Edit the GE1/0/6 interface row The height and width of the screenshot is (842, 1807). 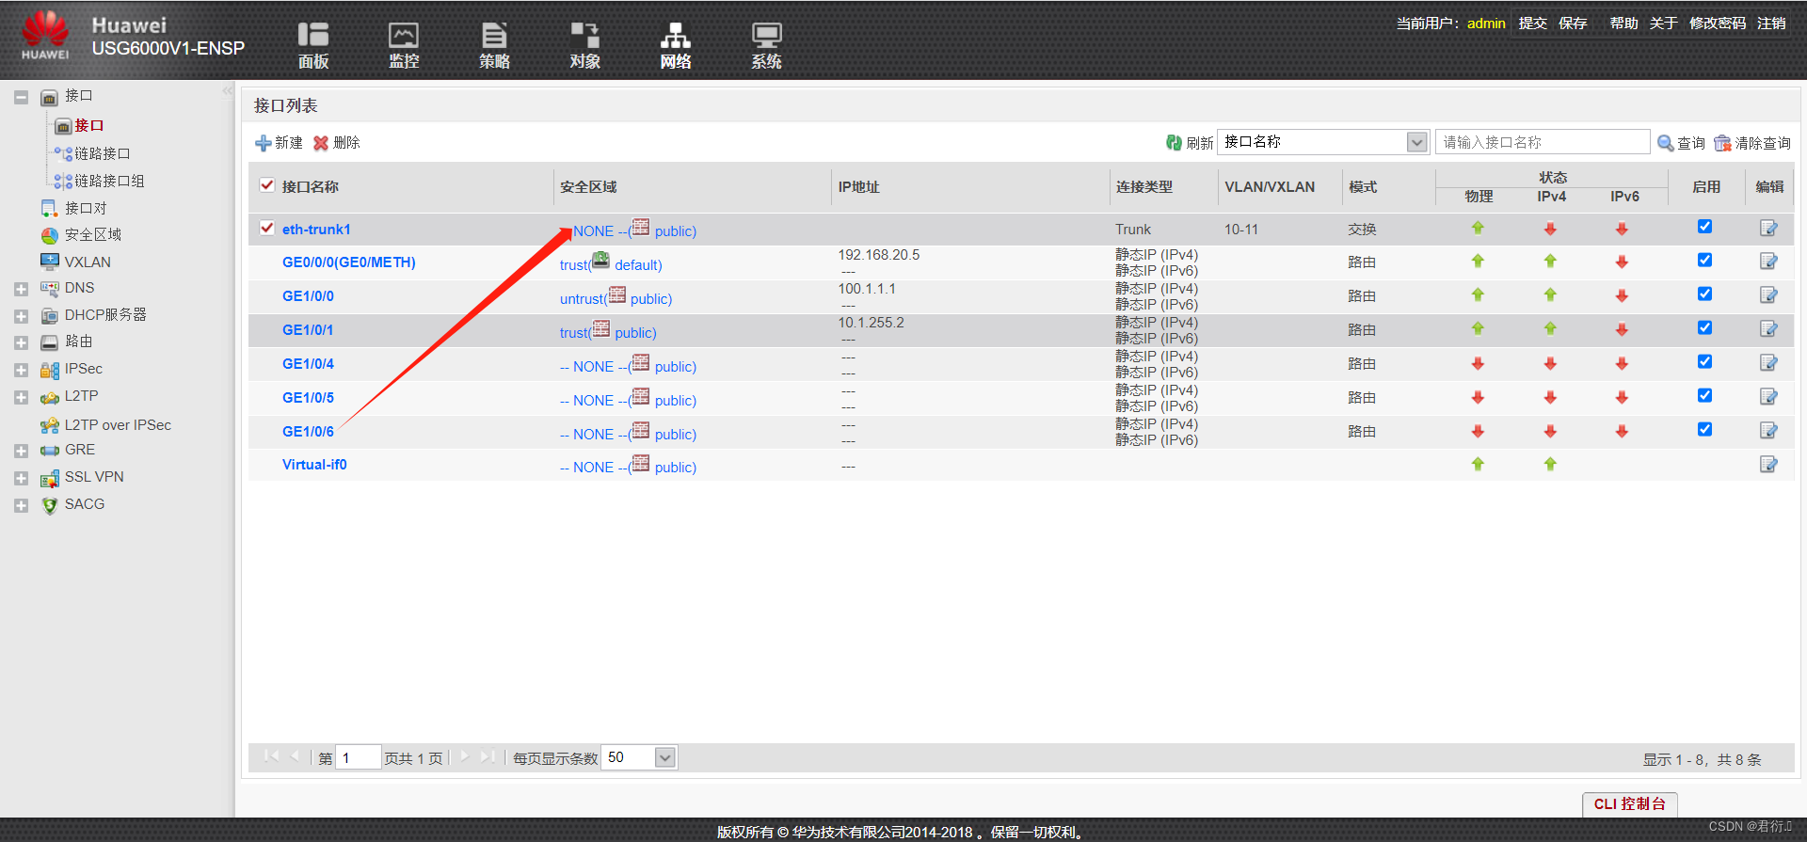tap(1768, 431)
